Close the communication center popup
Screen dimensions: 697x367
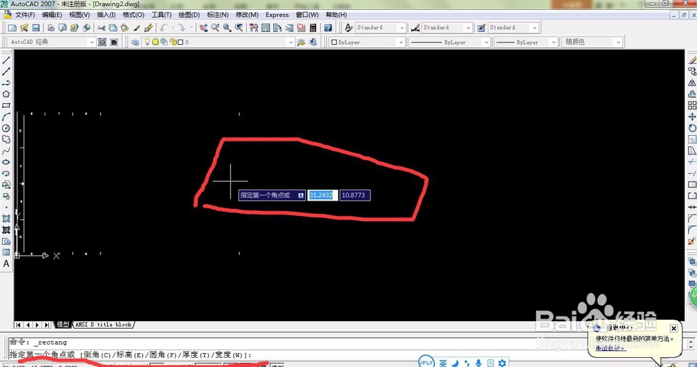674,328
